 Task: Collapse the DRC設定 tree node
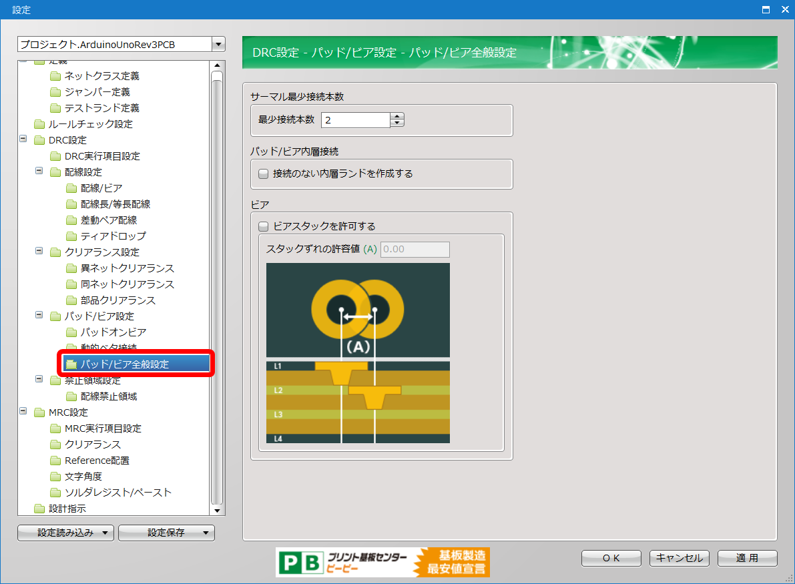coord(23,139)
